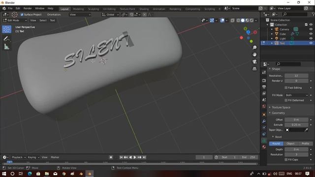315x177 pixels.
Task: Hide the Cube object via eye icon
Action: [x=311, y=34]
